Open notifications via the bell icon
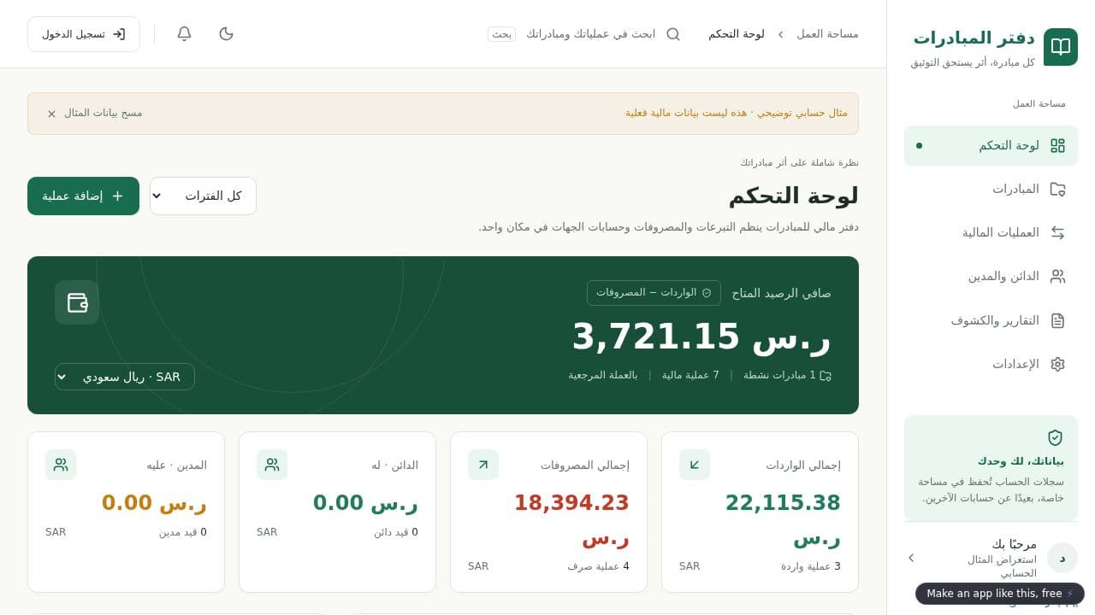 point(184,34)
